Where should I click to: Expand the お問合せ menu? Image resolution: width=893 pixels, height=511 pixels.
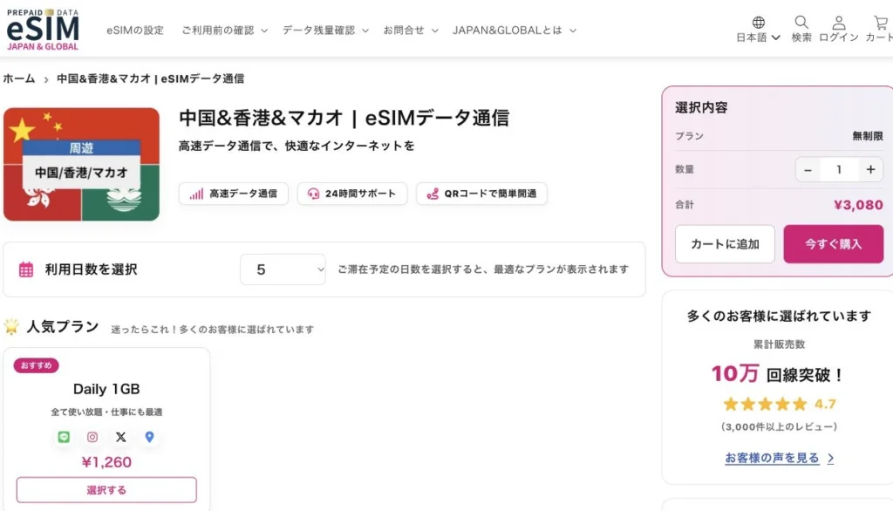(x=410, y=31)
